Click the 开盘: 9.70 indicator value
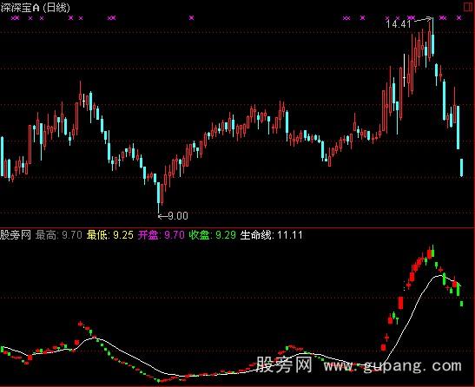 (162, 235)
